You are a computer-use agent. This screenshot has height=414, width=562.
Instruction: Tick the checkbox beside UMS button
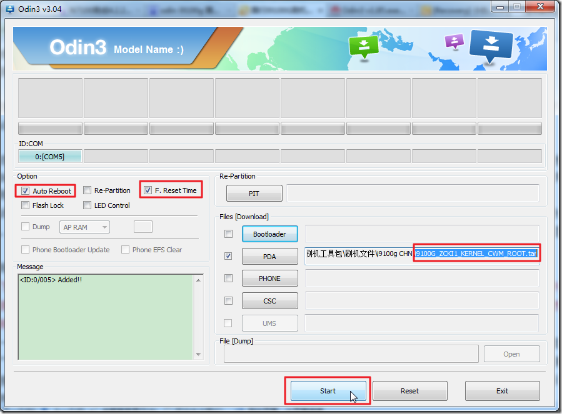(228, 323)
